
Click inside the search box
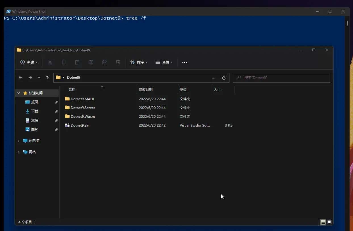281,77
